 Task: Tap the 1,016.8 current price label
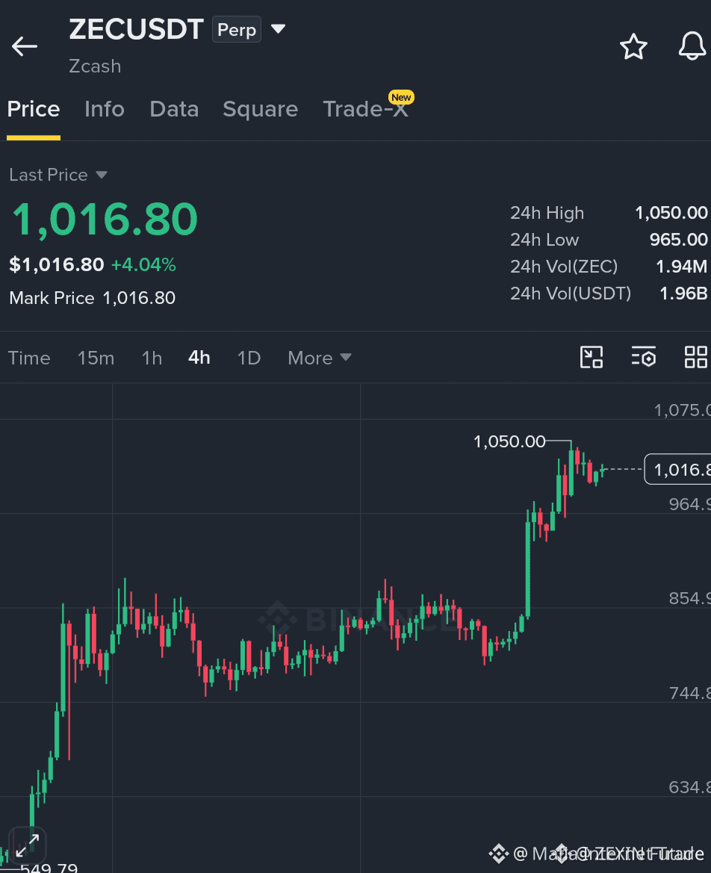pos(677,469)
